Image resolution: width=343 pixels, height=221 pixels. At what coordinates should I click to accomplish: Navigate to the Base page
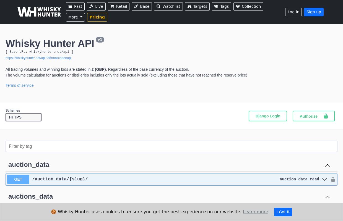coord(142,6)
